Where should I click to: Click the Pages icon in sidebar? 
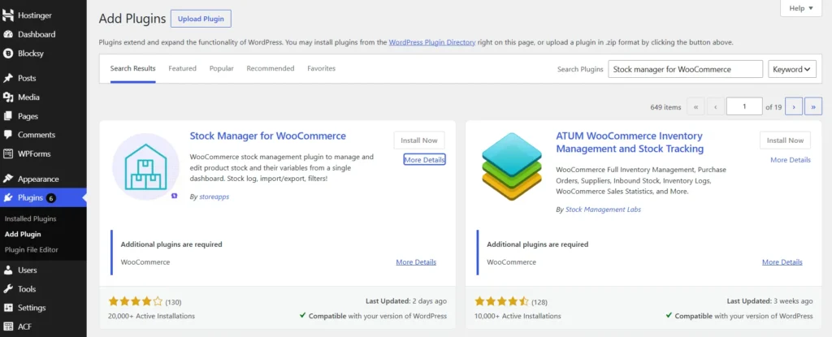[8, 116]
